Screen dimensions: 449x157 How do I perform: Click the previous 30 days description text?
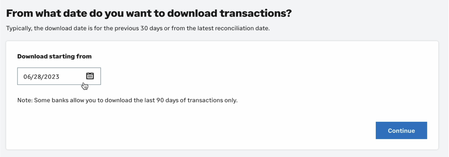[138, 28]
